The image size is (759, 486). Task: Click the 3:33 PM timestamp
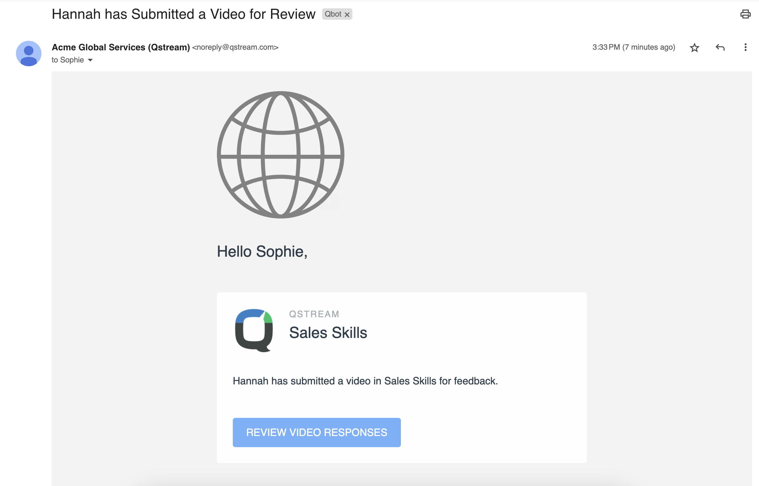(x=634, y=47)
